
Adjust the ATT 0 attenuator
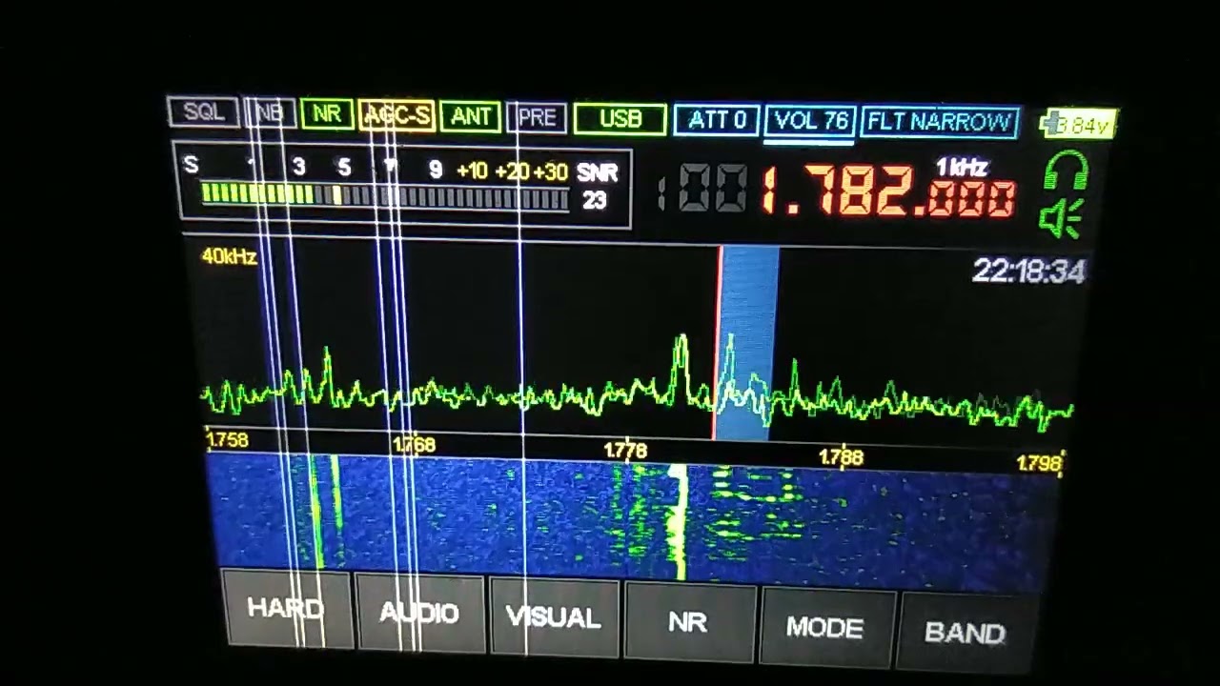click(717, 120)
